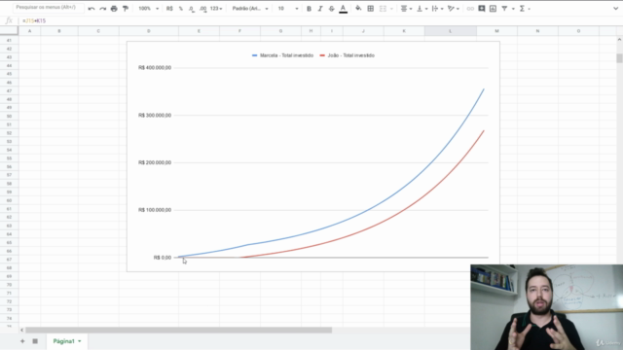Viewport: 623px width, 350px height.
Task: Increase decimal places
Action: click(203, 9)
